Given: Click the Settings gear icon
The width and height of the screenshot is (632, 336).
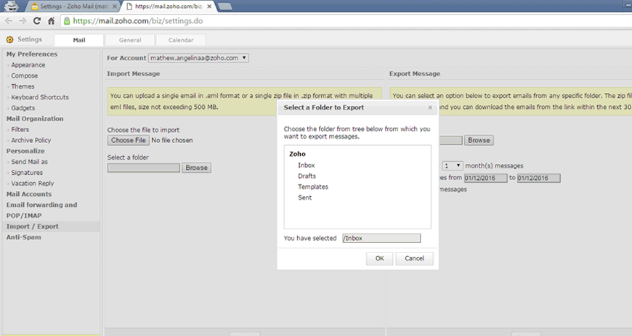Looking at the screenshot, I should click(x=9, y=39).
